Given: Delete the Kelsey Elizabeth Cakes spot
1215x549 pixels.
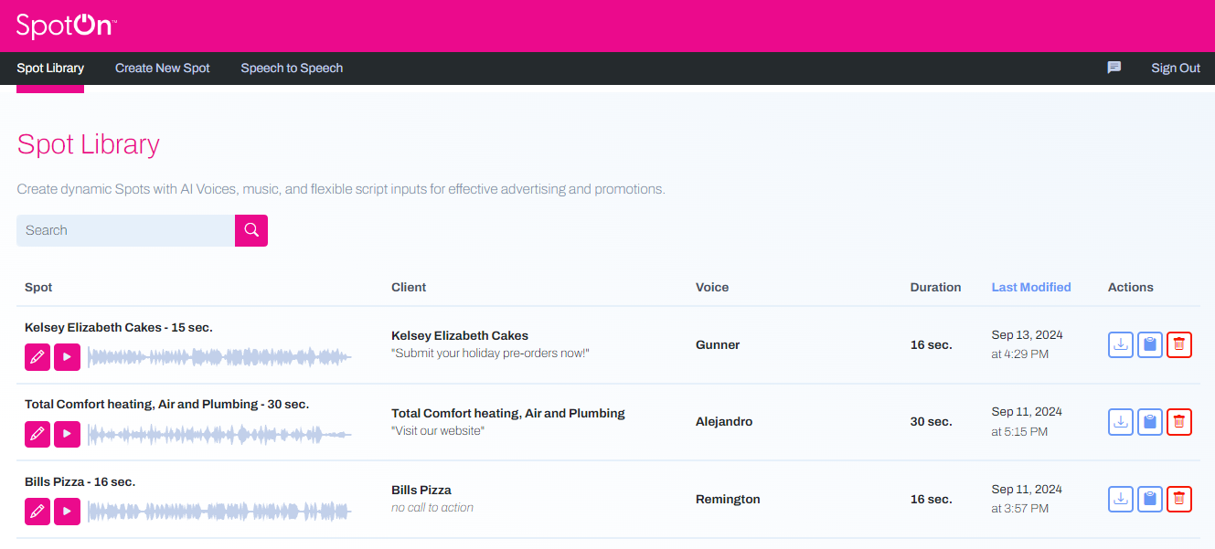Looking at the screenshot, I should click(x=1179, y=344).
